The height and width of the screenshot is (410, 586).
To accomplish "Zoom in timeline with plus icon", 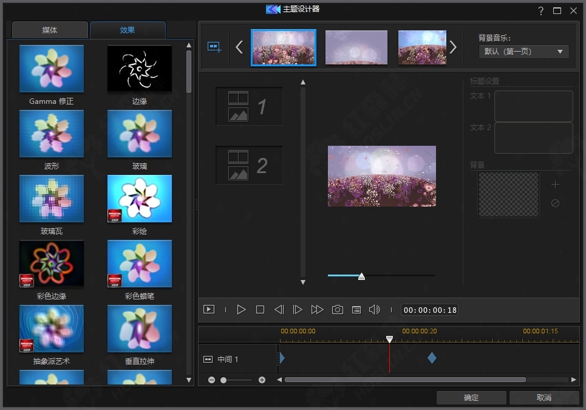I will [x=262, y=380].
